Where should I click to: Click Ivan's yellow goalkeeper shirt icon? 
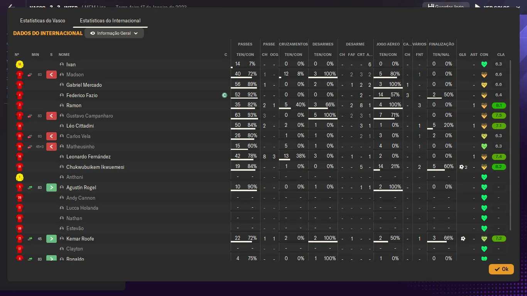click(x=20, y=64)
